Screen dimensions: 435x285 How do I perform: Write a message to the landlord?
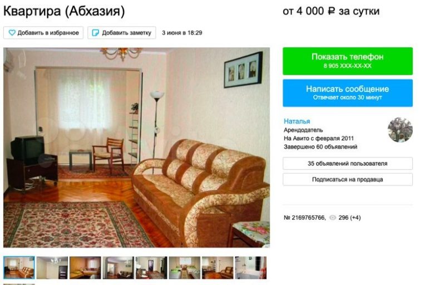(x=348, y=93)
